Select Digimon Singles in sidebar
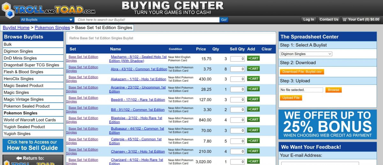The height and width of the screenshot is (165, 383). [33, 51]
